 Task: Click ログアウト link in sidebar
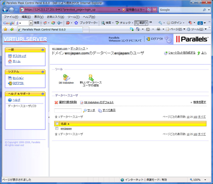tap(18, 83)
